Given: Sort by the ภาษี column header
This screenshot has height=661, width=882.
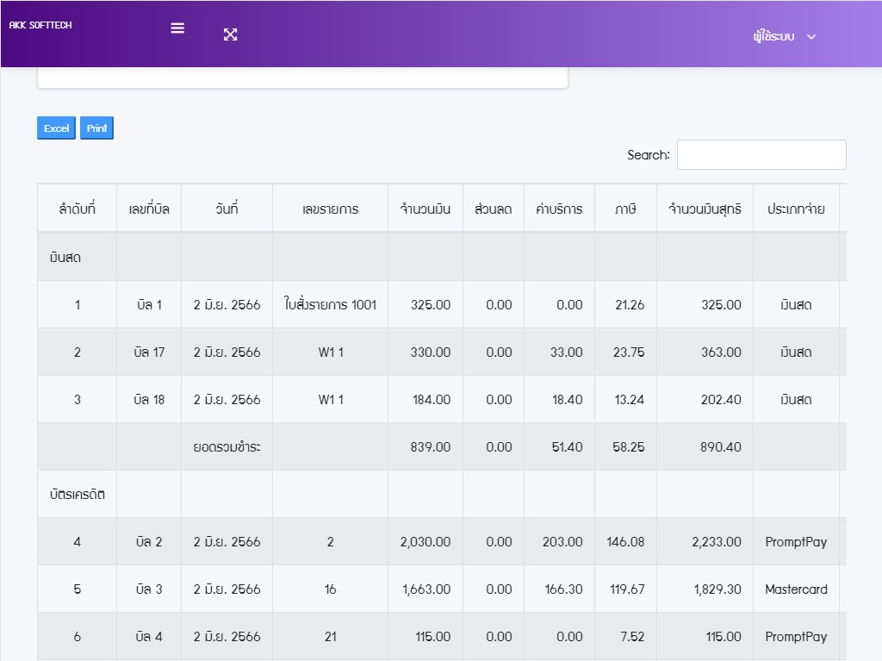Looking at the screenshot, I should (625, 209).
